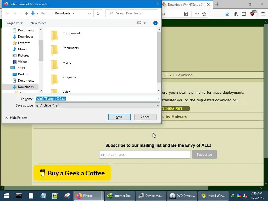This screenshot has width=268, height=201.
Task: Click the Save button
Action: pos(119,117)
